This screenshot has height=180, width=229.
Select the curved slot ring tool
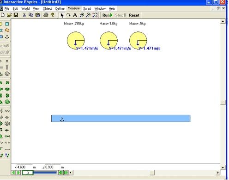[7, 74]
